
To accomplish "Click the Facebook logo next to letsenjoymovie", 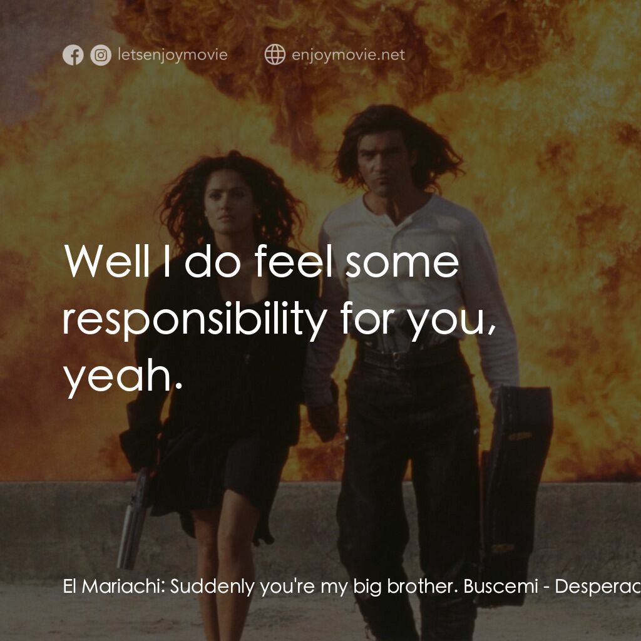I will coord(74,55).
